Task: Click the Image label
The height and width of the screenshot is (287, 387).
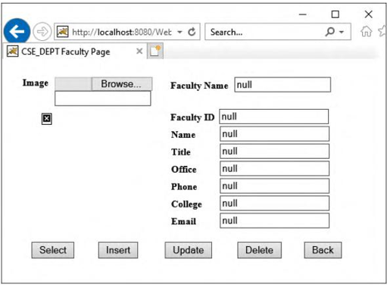Action: 36,83
